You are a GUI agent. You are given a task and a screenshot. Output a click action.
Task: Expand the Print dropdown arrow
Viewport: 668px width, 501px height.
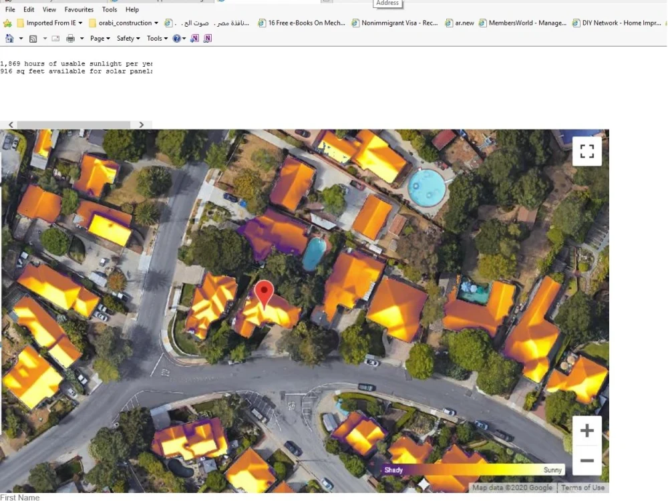coord(81,38)
